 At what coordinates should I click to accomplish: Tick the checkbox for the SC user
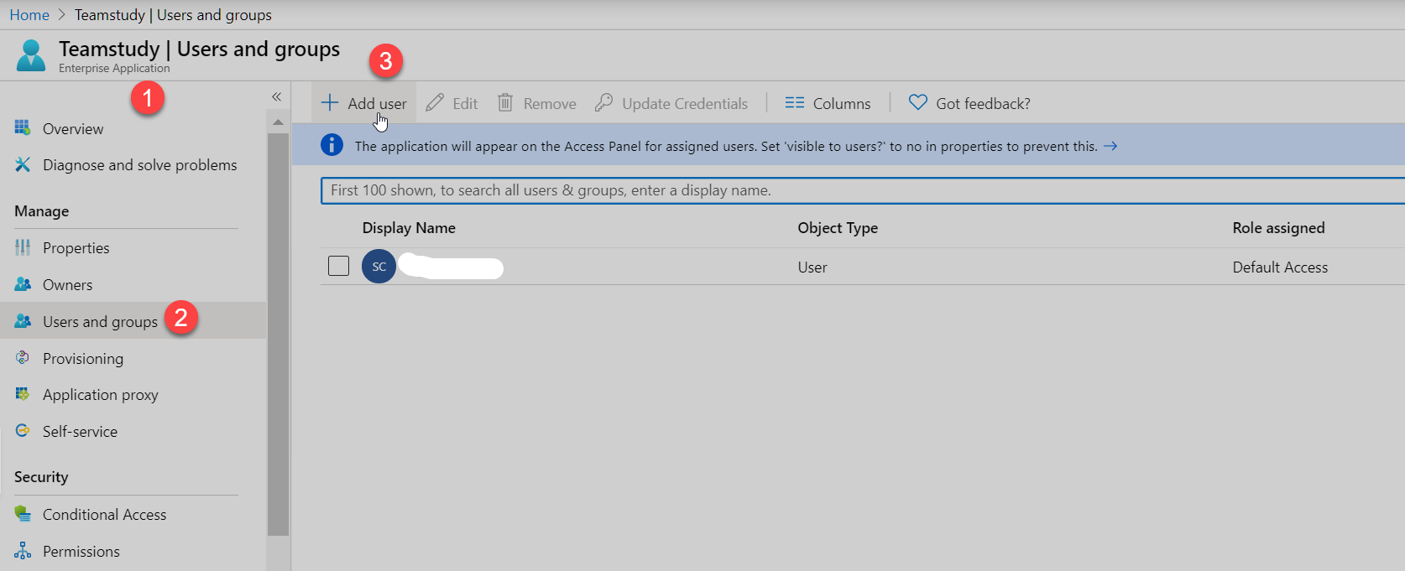[338, 266]
